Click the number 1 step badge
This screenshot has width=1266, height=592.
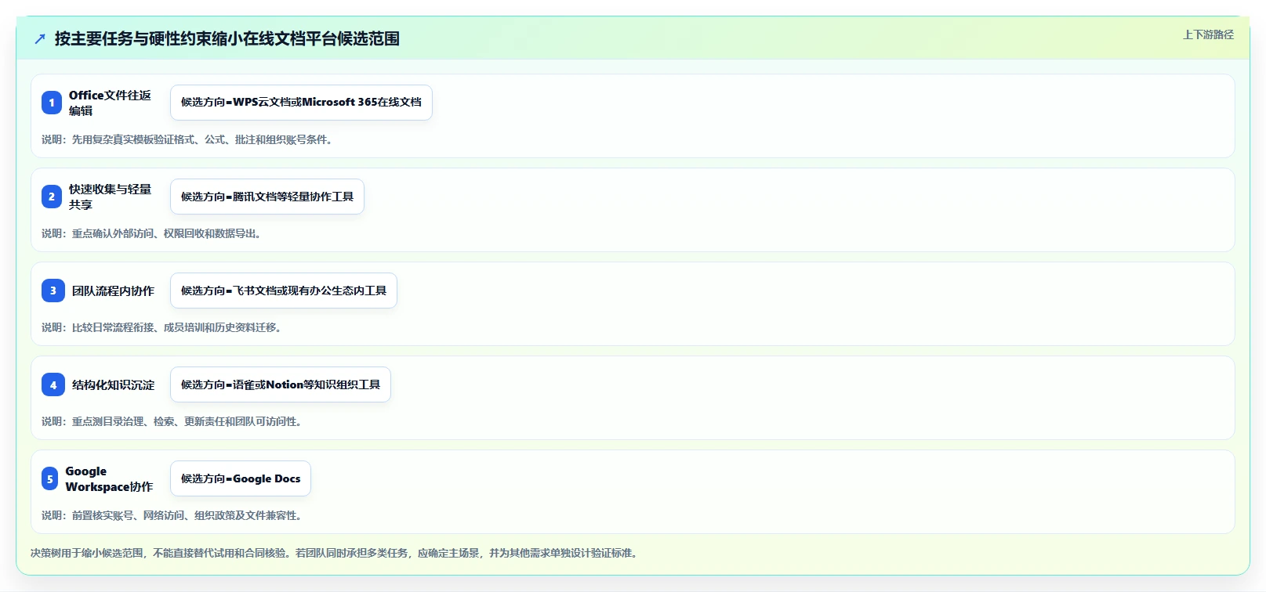click(x=52, y=103)
